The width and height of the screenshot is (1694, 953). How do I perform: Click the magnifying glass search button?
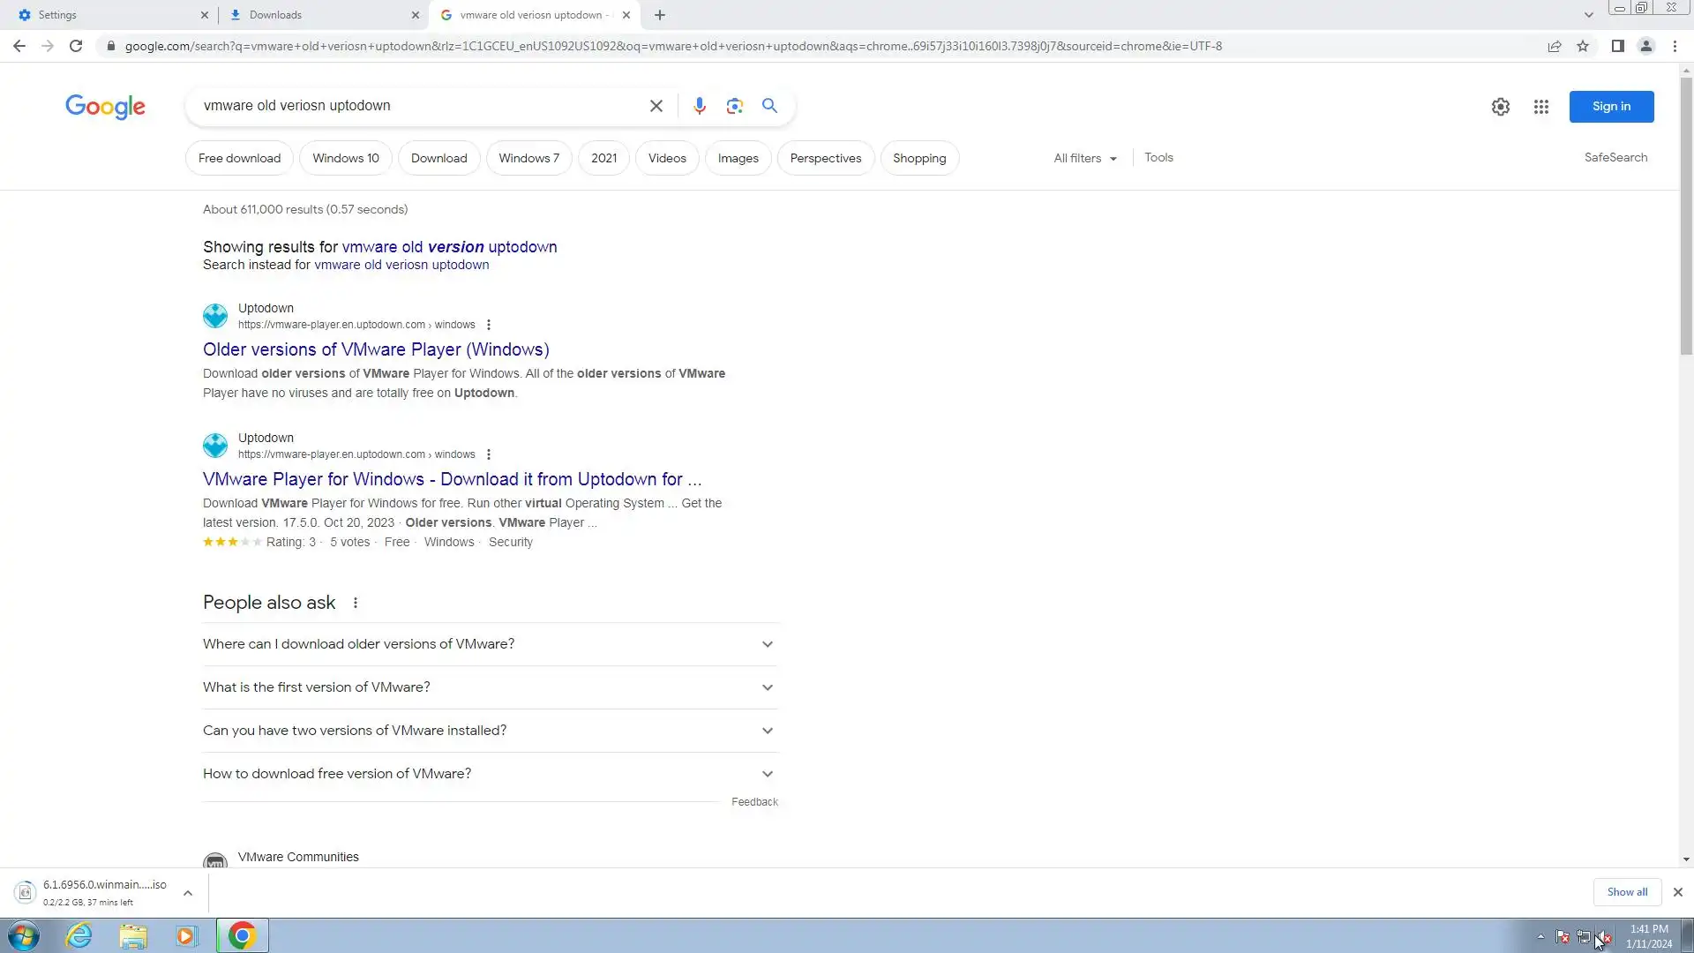[769, 106]
